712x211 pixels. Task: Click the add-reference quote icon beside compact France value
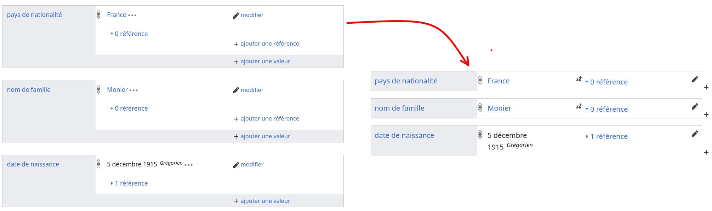(579, 79)
